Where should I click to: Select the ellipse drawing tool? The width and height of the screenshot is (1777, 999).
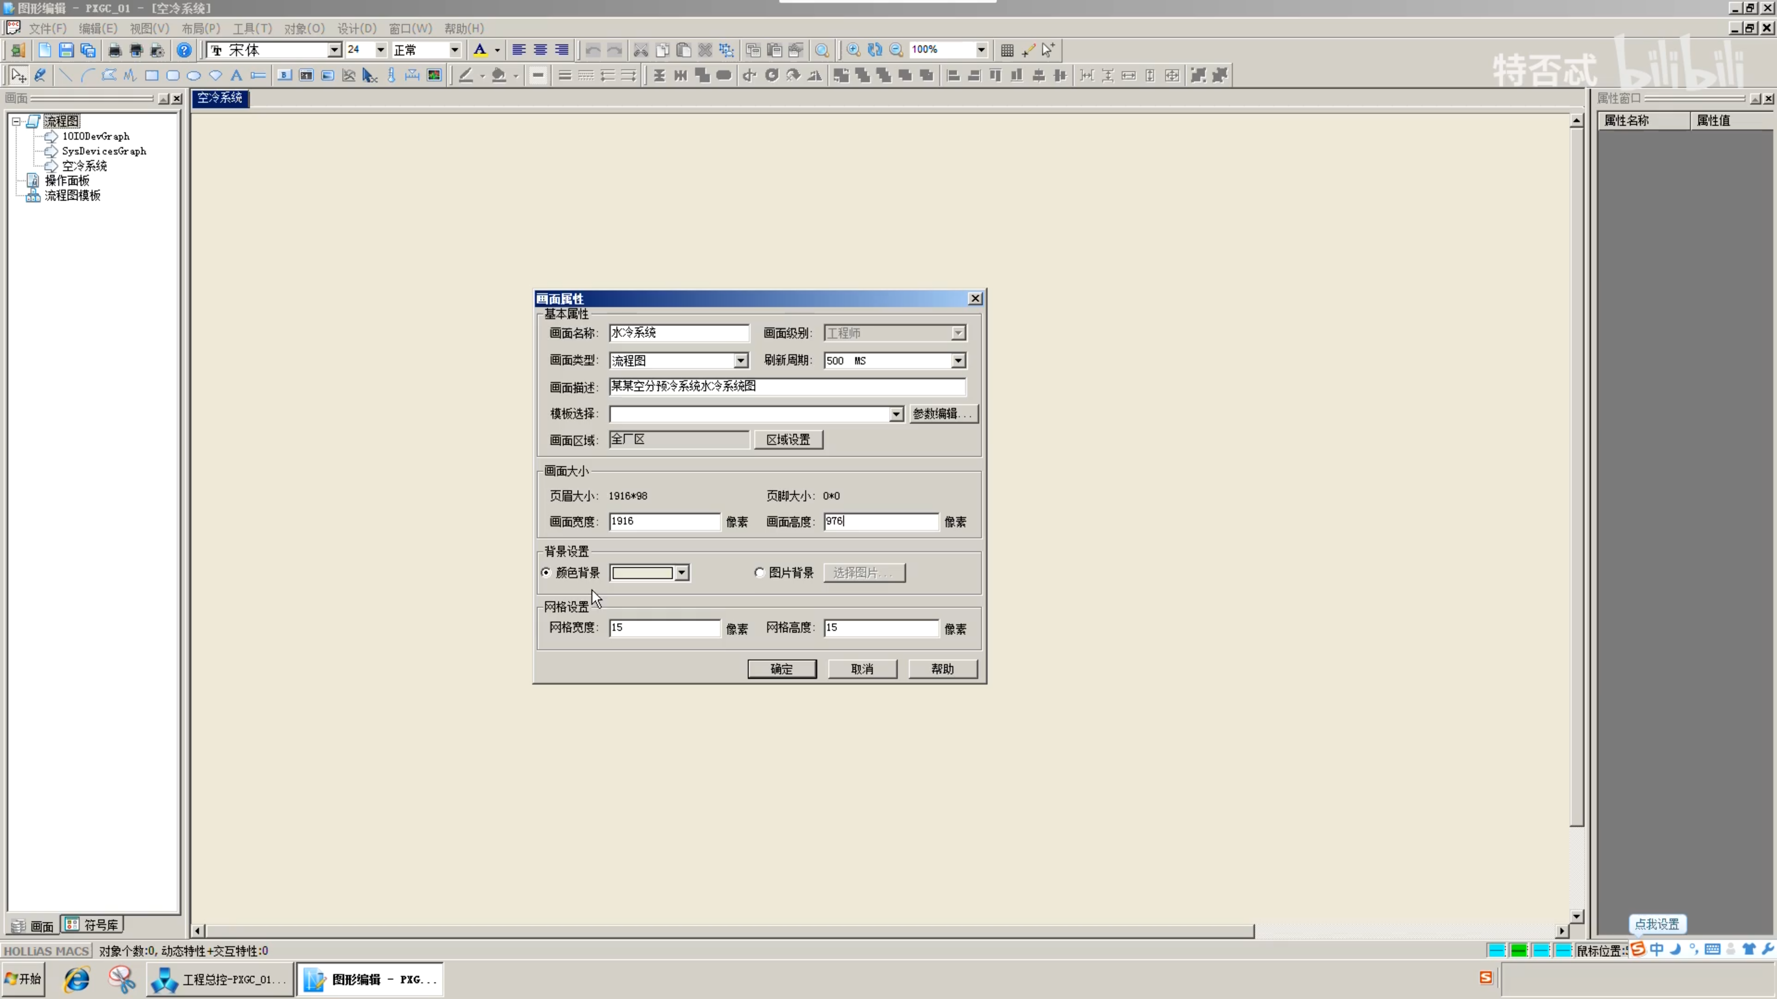pyautogui.click(x=194, y=76)
